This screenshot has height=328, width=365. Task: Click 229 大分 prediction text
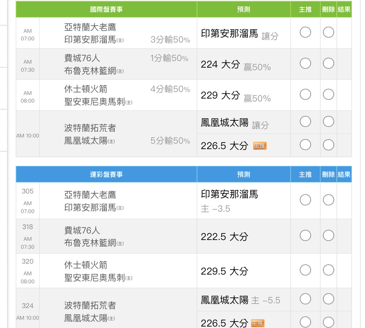click(220, 95)
